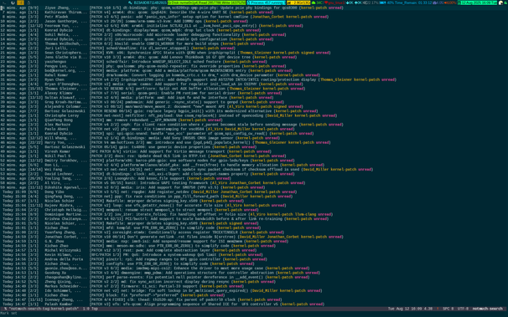This screenshot has height=317, width=508.
Task: Click the green date and clock block
Action: (477, 3)
